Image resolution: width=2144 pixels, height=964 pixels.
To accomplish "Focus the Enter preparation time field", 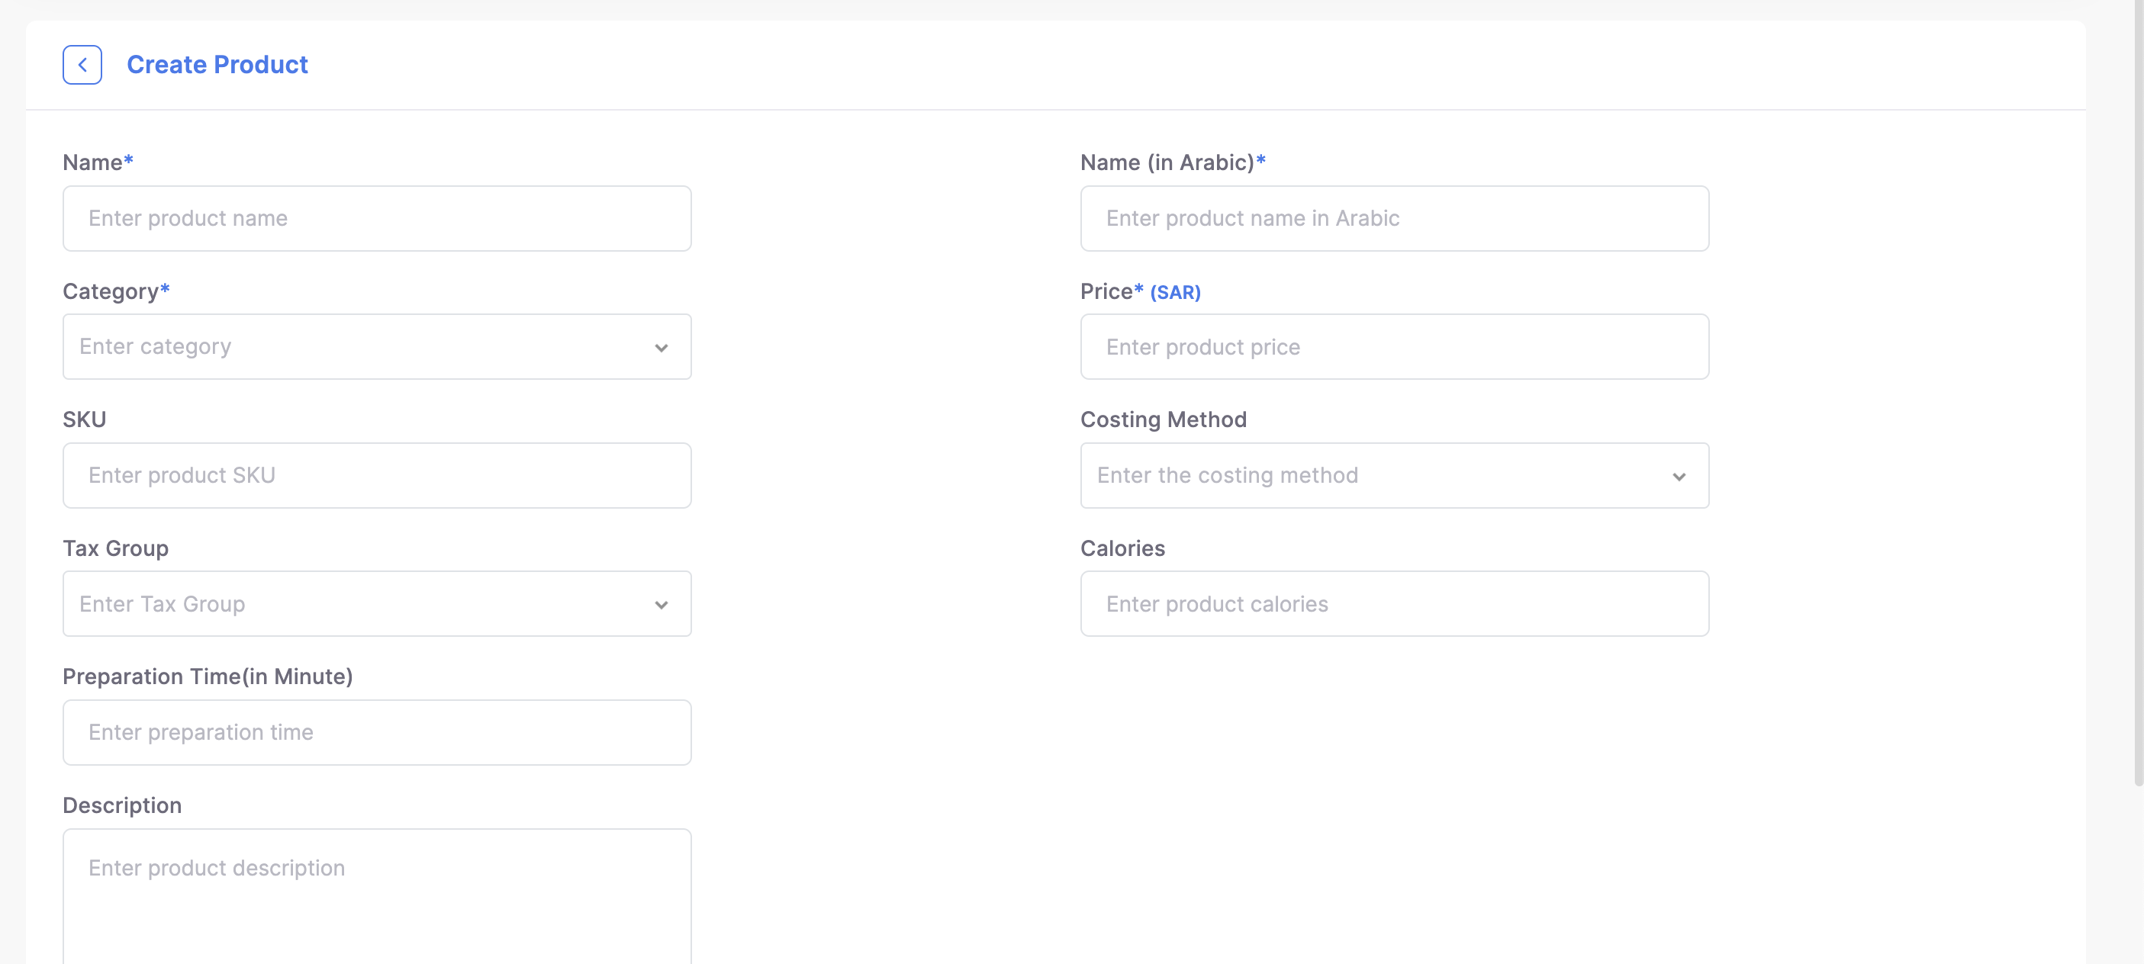I will pyautogui.click(x=377, y=733).
